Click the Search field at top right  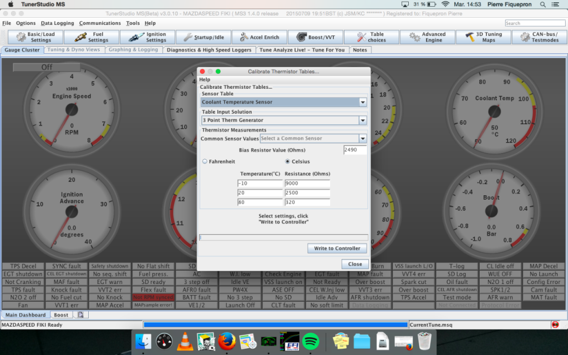coord(535,23)
